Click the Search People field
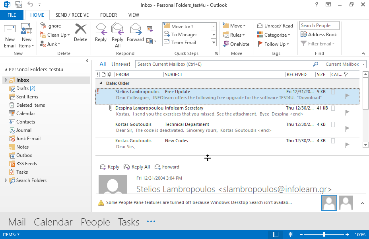The height and width of the screenshot is (239, 369). (x=319, y=25)
